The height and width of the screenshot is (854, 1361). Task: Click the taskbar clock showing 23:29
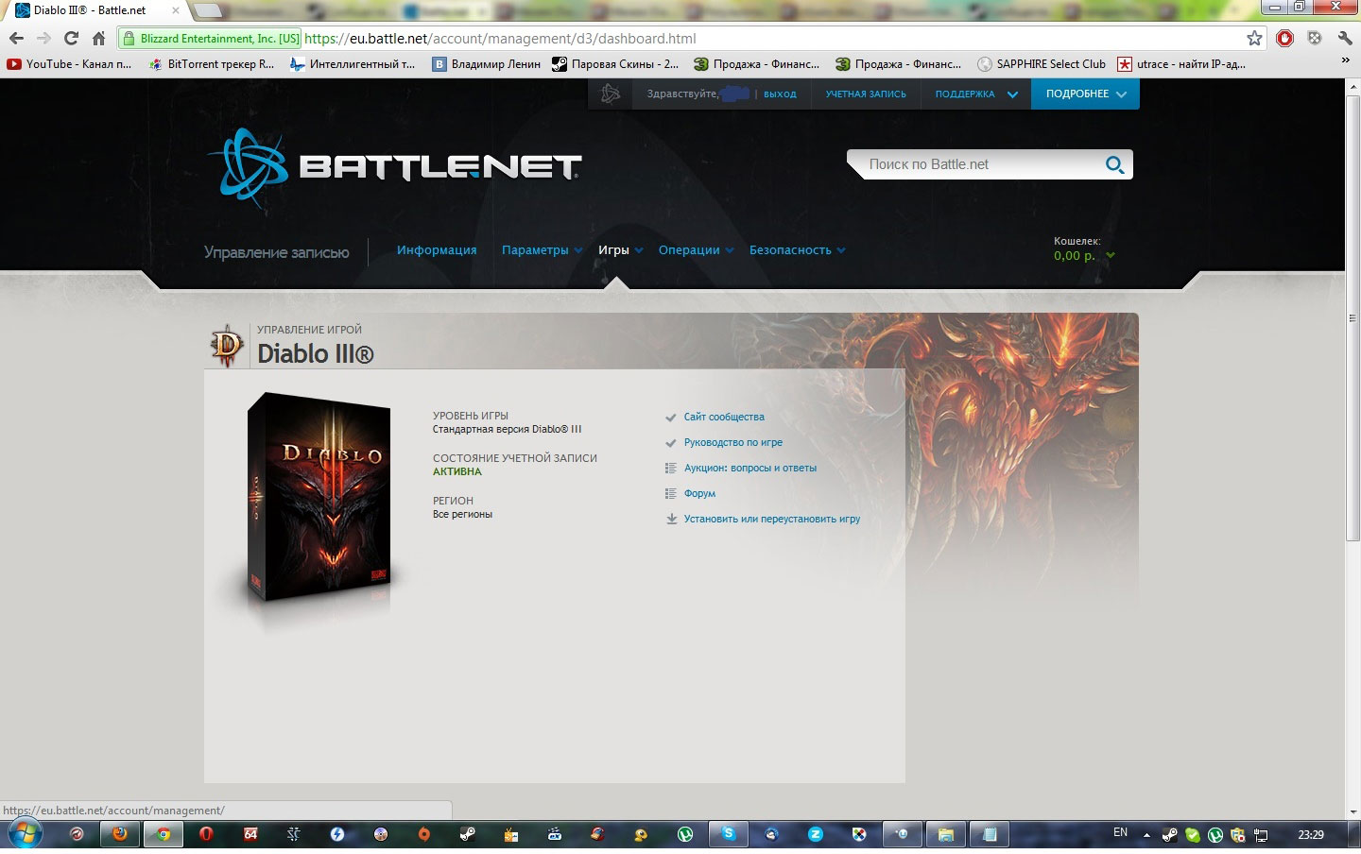point(1311,835)
